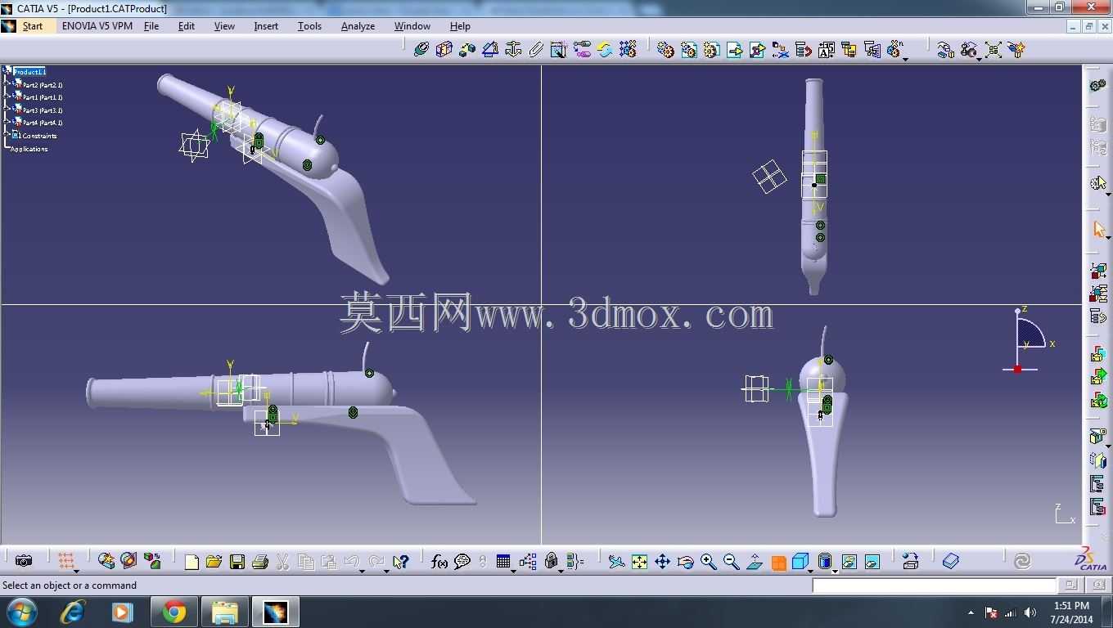The image size is (1113, 628).
Task: Click the Capture camera icon
Action: (25, 561)
